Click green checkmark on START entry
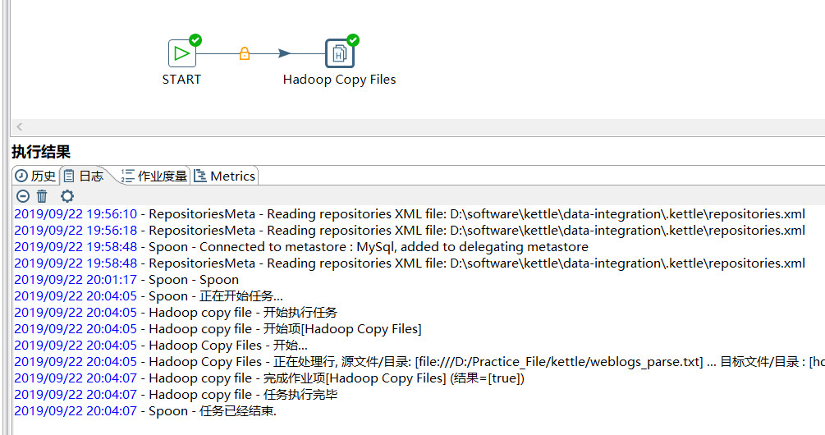The height and width of the screenshot is (435, 825). click(x=195, y=40)
